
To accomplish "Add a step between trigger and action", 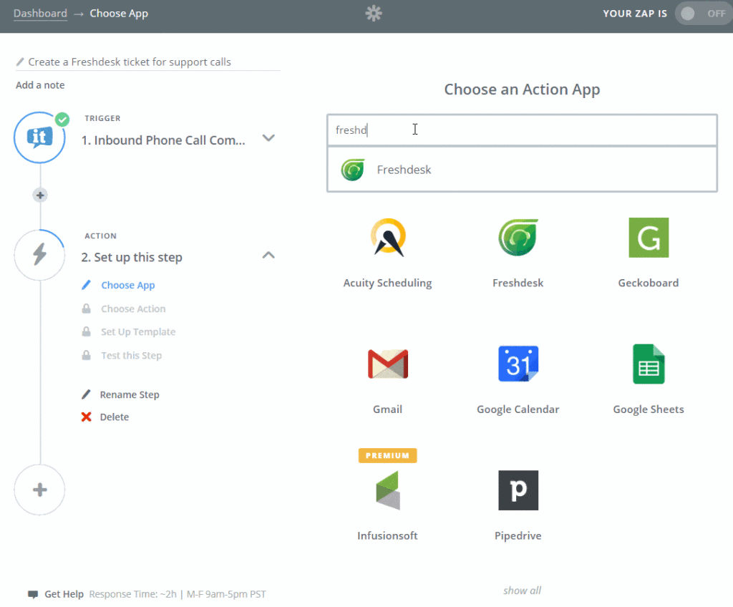I will click(x=40, y=195).
